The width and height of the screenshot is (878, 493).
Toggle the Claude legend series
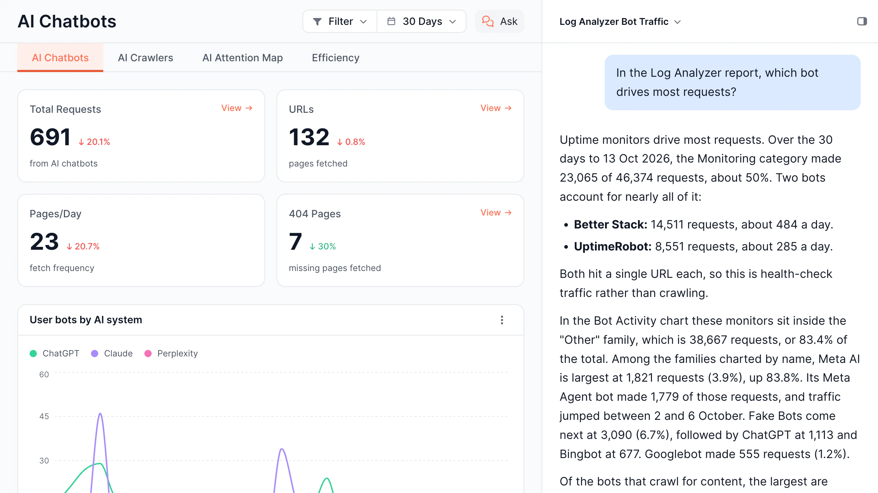(x=112, y=354)
